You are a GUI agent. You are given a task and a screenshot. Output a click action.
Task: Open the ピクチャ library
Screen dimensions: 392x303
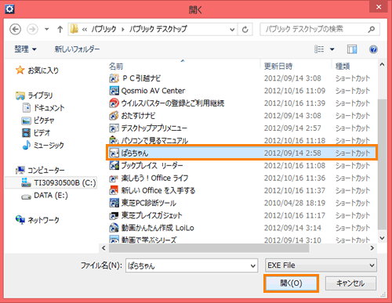tap(38, 121)
